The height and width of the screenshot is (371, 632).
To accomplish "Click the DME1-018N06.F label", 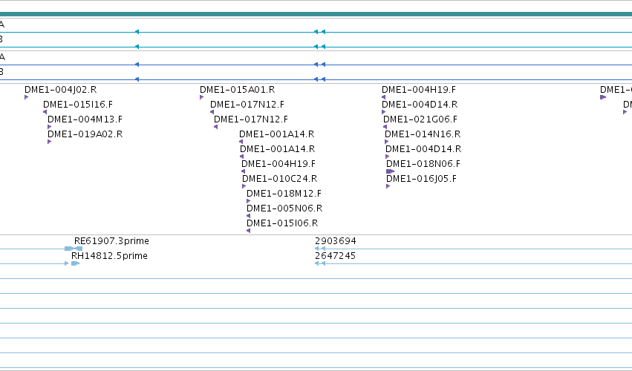I will tap(423, 163).
